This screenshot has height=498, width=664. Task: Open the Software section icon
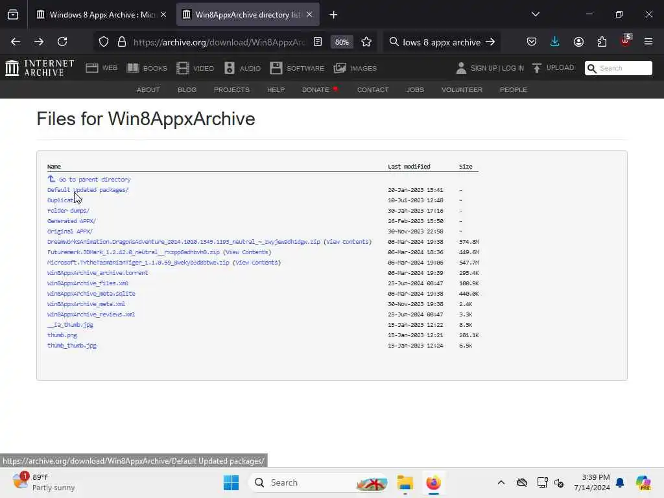[x=276, y=68]
